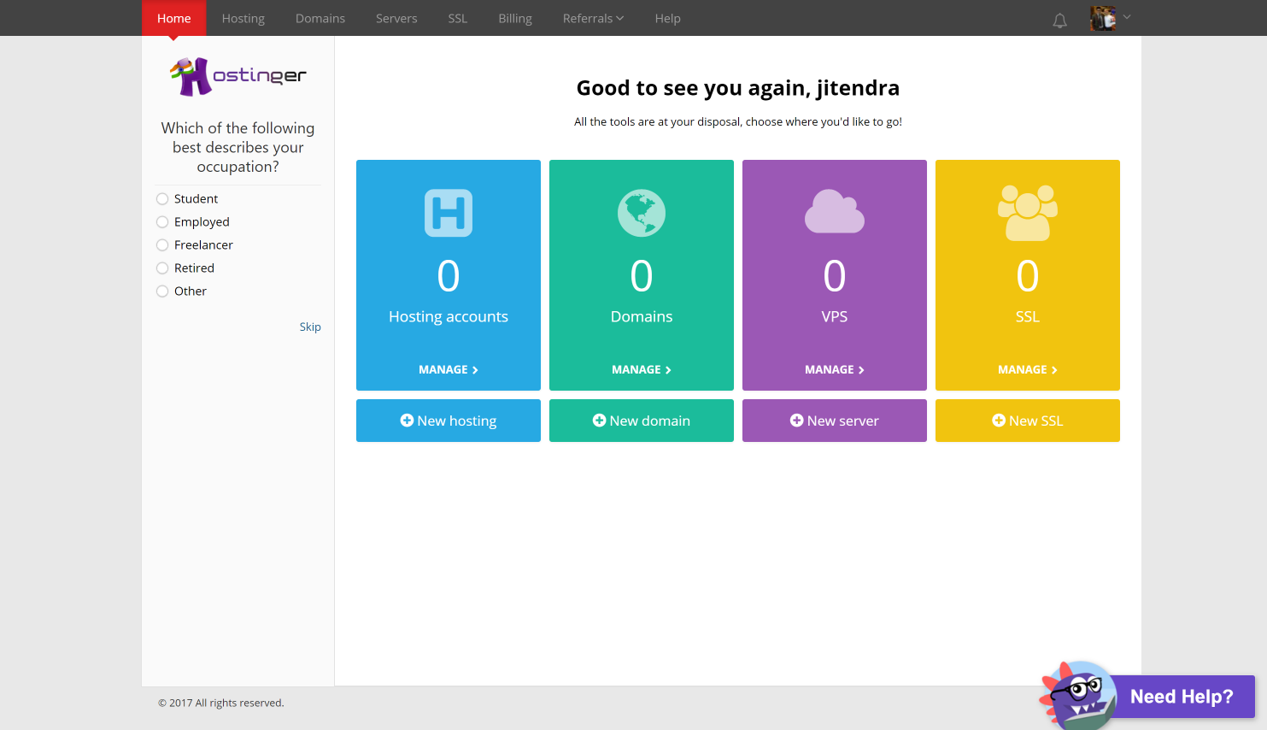Select the Freelancer occupation option
Image resolution: width=1267 pixels, height=730 pixels.
pyautogui.click(x=162, y=244)
